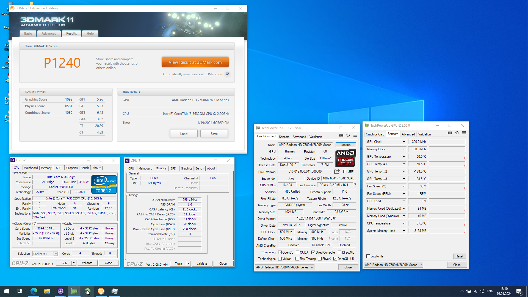Click refresh icon in GPU-Z Graphics Card window

pyautogui.click(x=348, y=135)
